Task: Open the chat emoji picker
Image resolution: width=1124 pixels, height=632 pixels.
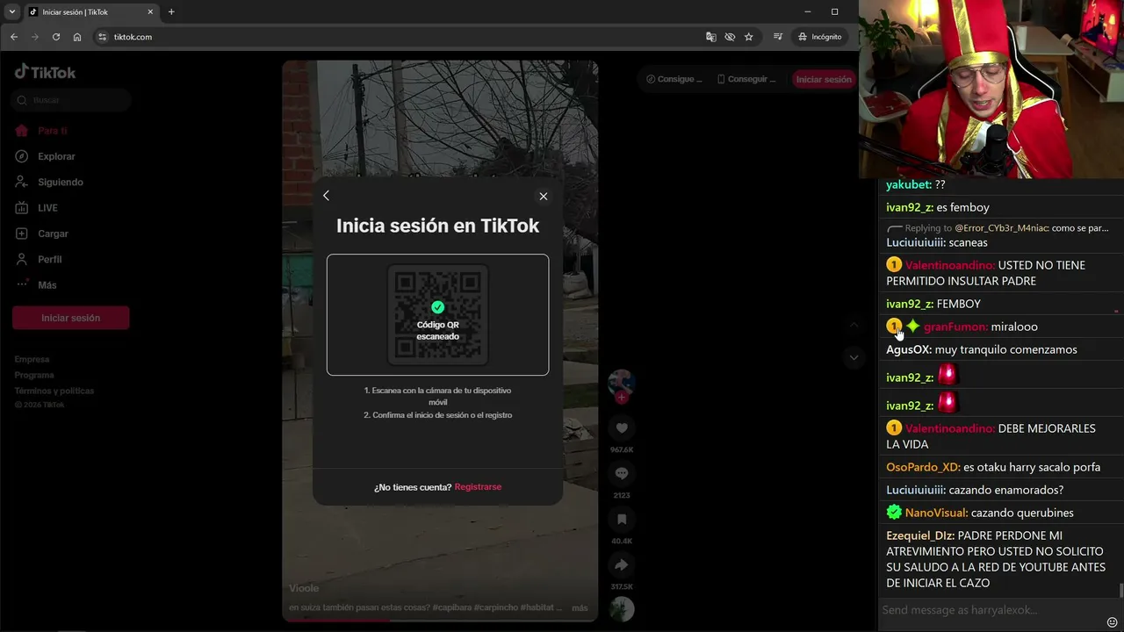Action: pyautogui.click(x=1112, y=622)
